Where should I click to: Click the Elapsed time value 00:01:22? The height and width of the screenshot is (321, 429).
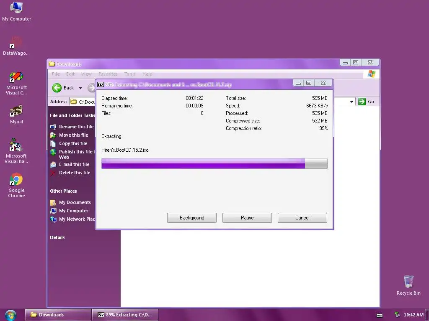click(x=194, y=98)
